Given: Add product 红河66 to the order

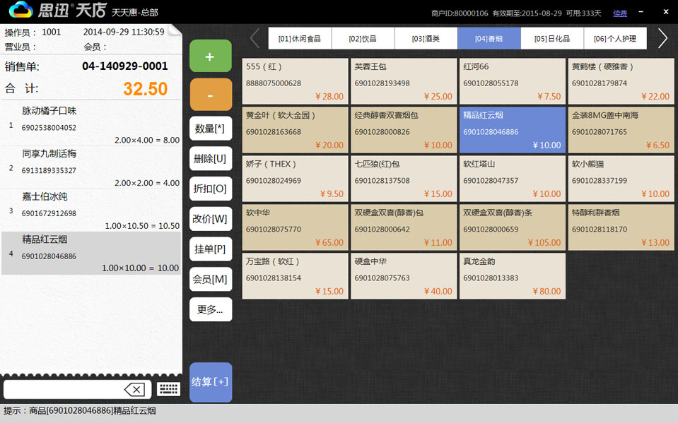Looking at the screenshot, I should [513, 82].
